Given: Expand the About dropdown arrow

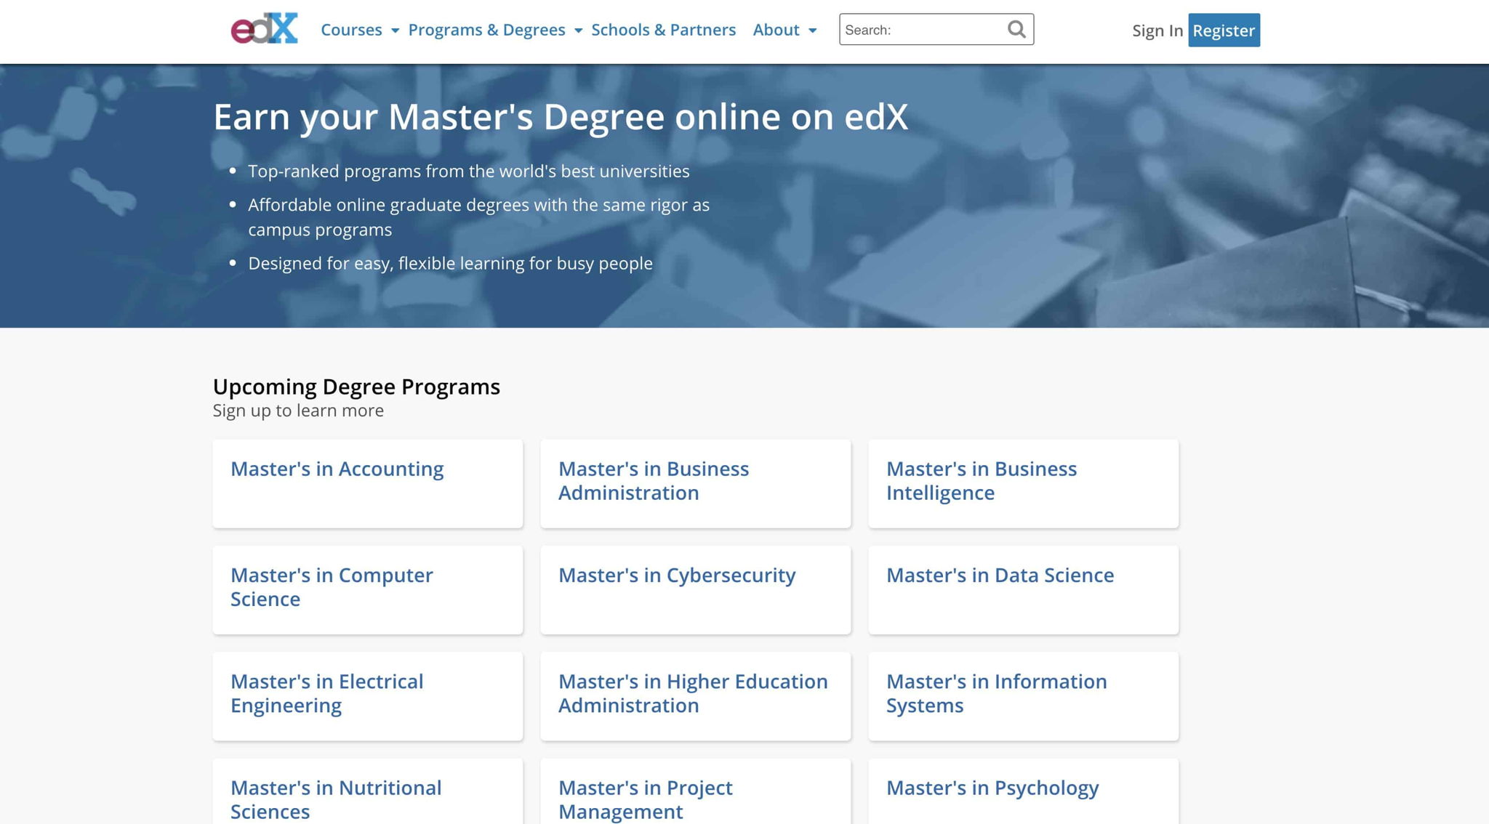Looking at the screenshot, I should 812,31.
